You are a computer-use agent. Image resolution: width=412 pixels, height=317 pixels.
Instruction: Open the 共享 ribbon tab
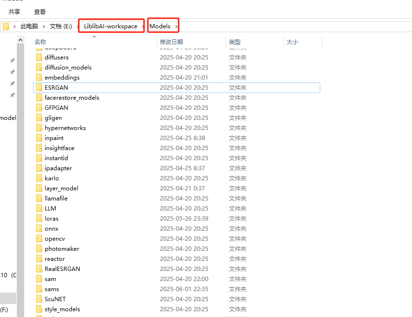click(x=14, y=12)
